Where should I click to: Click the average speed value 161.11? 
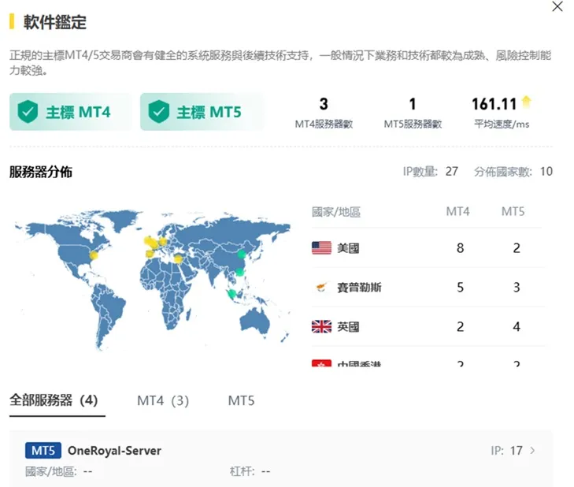(494, 104)
